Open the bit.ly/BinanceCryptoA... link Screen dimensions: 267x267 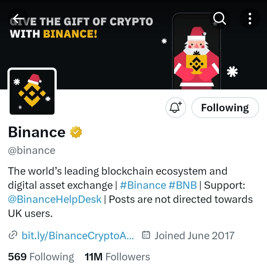pyautogui.click(x=78, y=235)
